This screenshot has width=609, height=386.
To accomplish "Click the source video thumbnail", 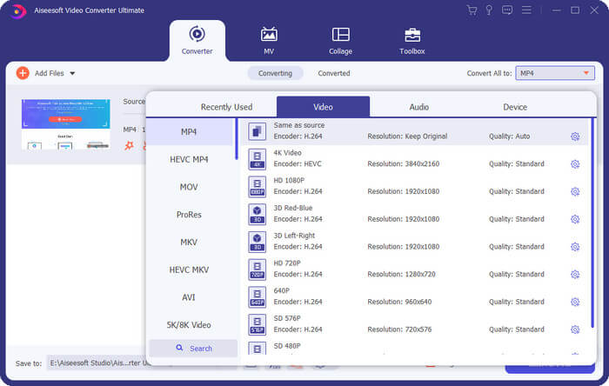I will [65, 124].
